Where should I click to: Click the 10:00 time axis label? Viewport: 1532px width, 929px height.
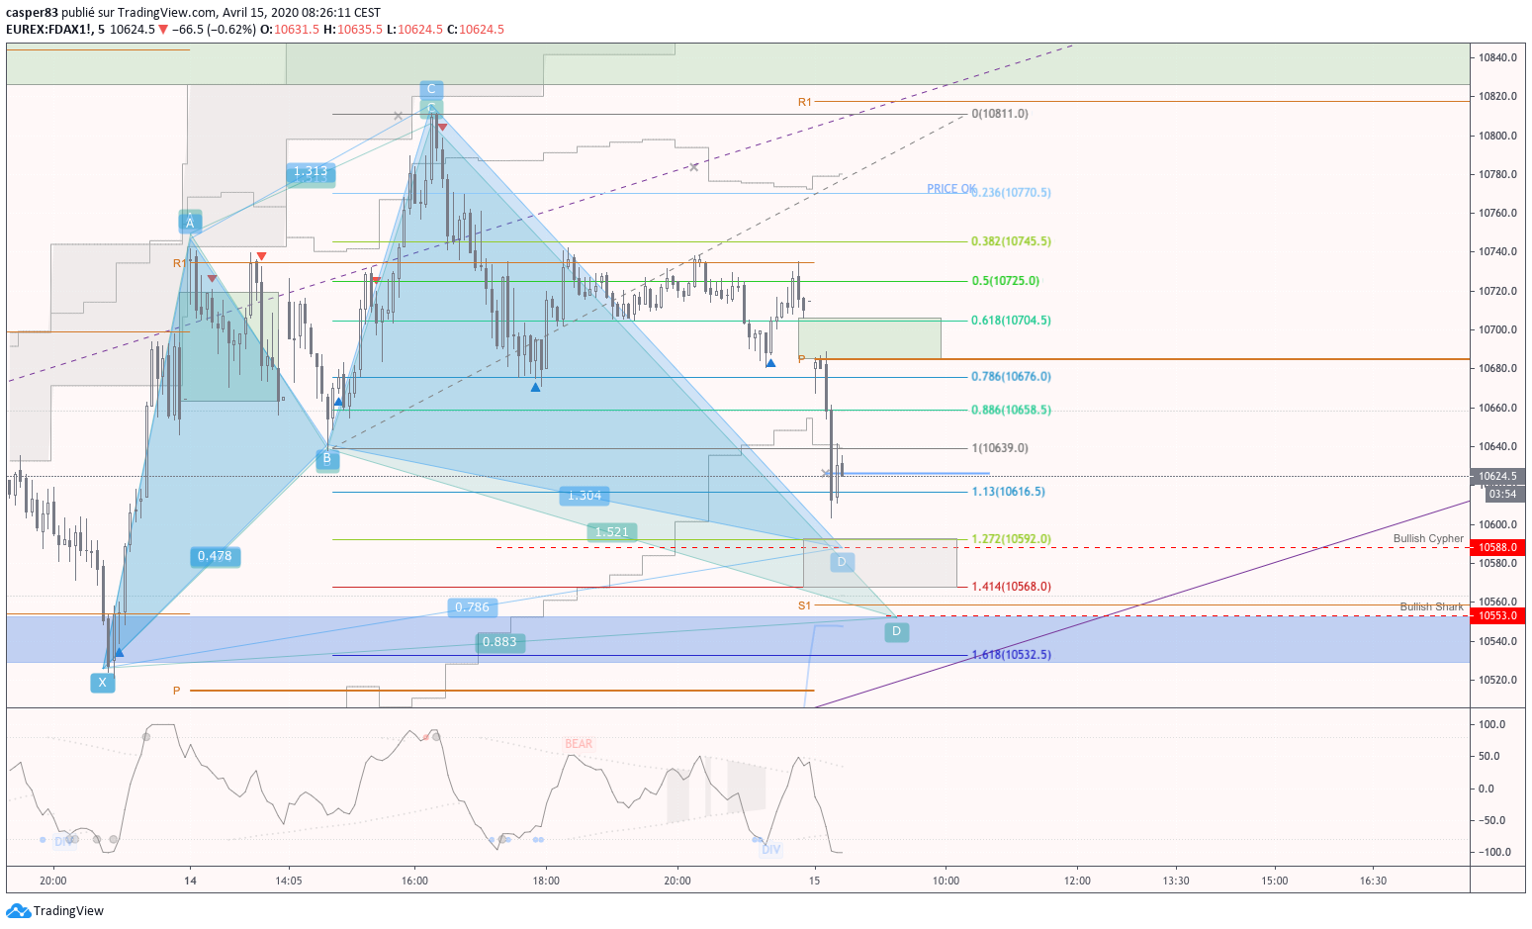click(x=946, y=881)
